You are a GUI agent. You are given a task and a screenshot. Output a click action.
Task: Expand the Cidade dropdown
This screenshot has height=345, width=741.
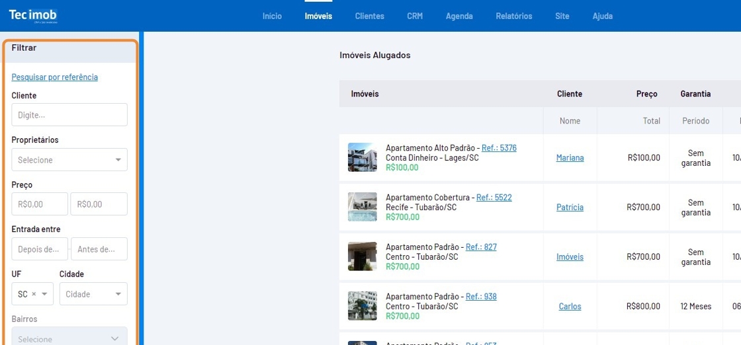(93, 294)
